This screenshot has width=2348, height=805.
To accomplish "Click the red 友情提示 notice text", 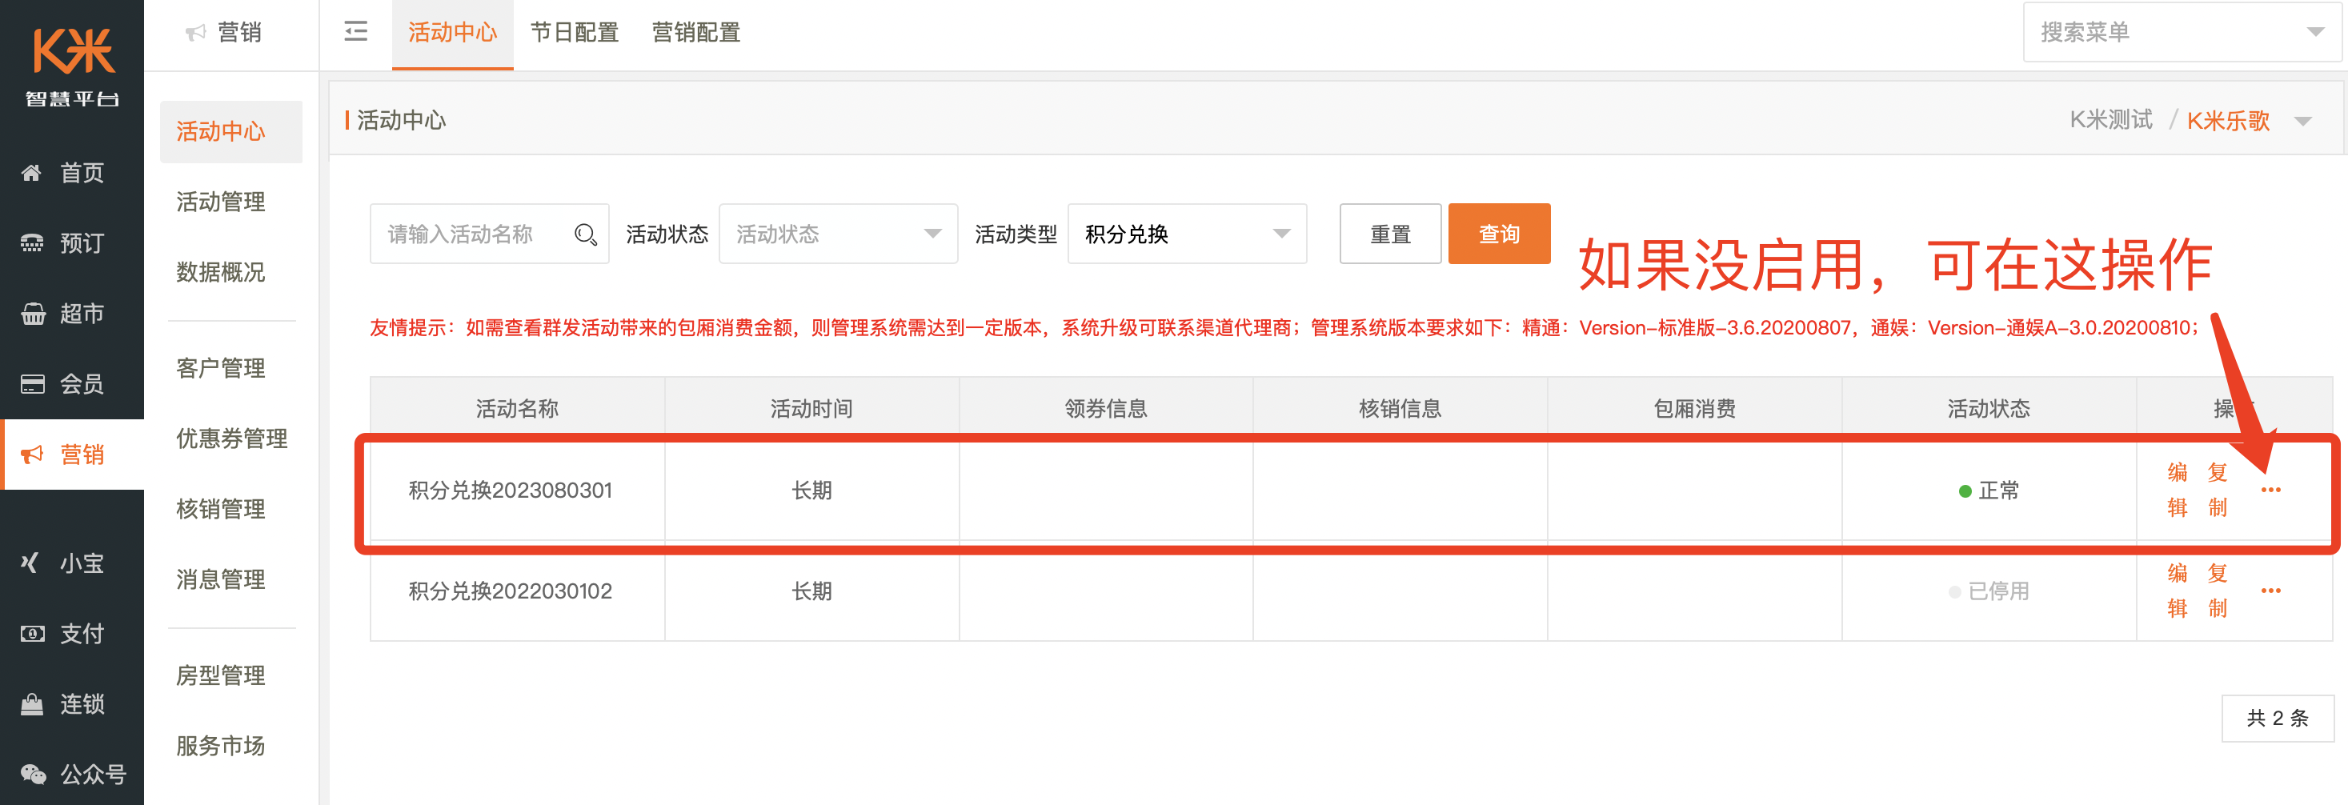I will click(1284, 327).
